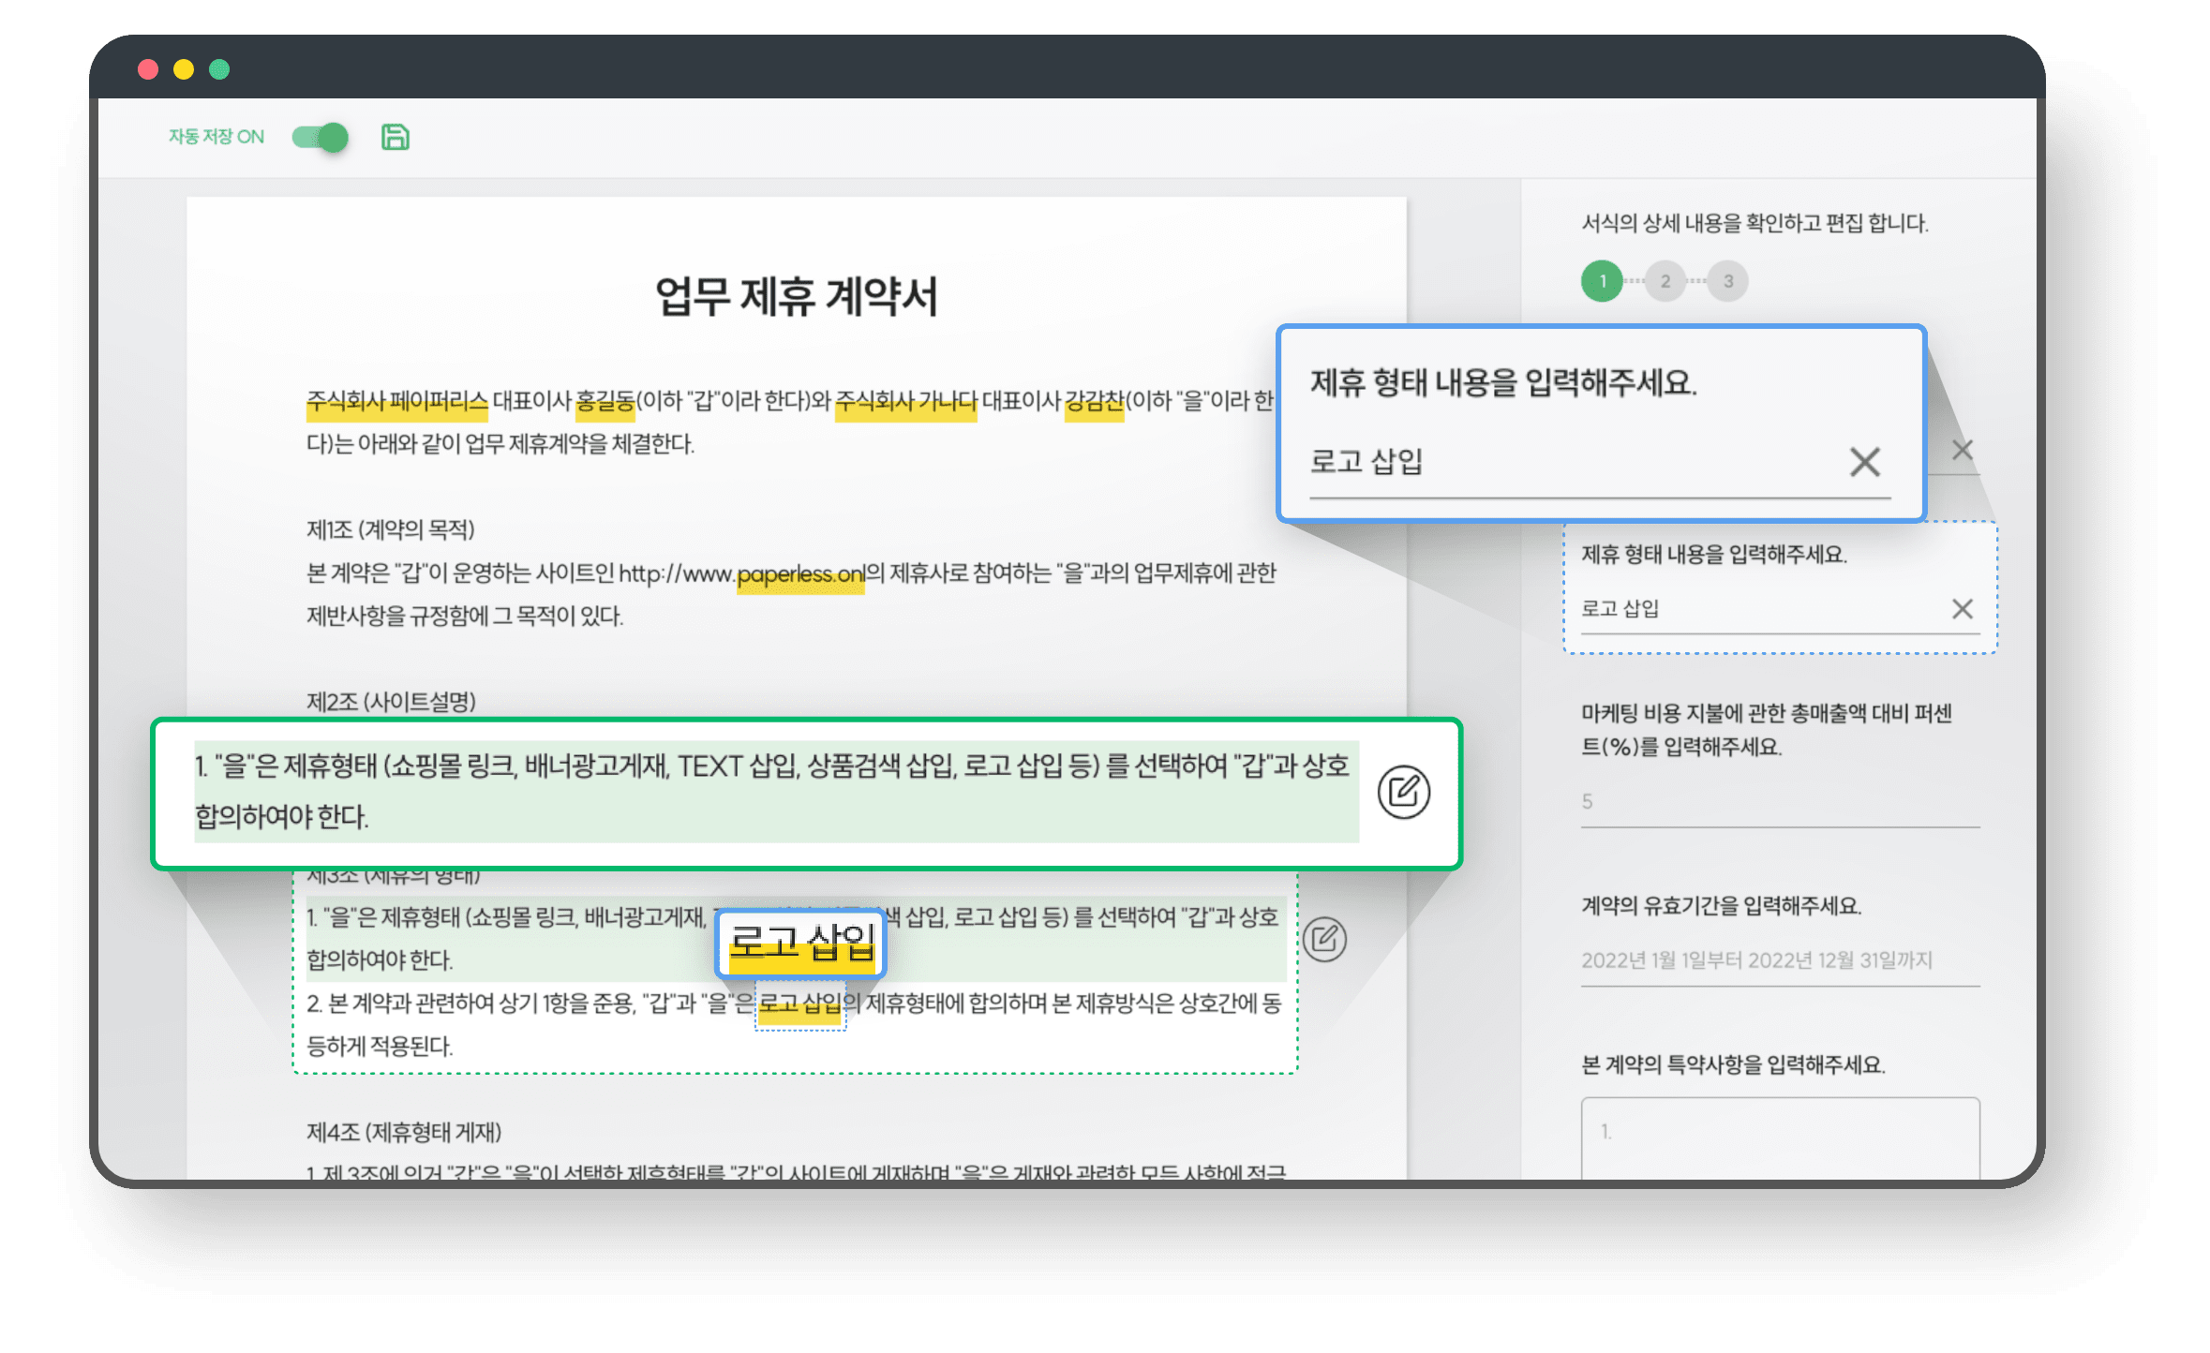This screenshot has width=2210, height=1353.
Task: Click the marketing percent input showing 5
Action: [x=1781, y=803]
